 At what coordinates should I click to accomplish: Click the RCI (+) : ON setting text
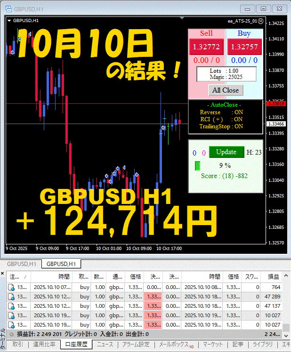coord(221,119)
